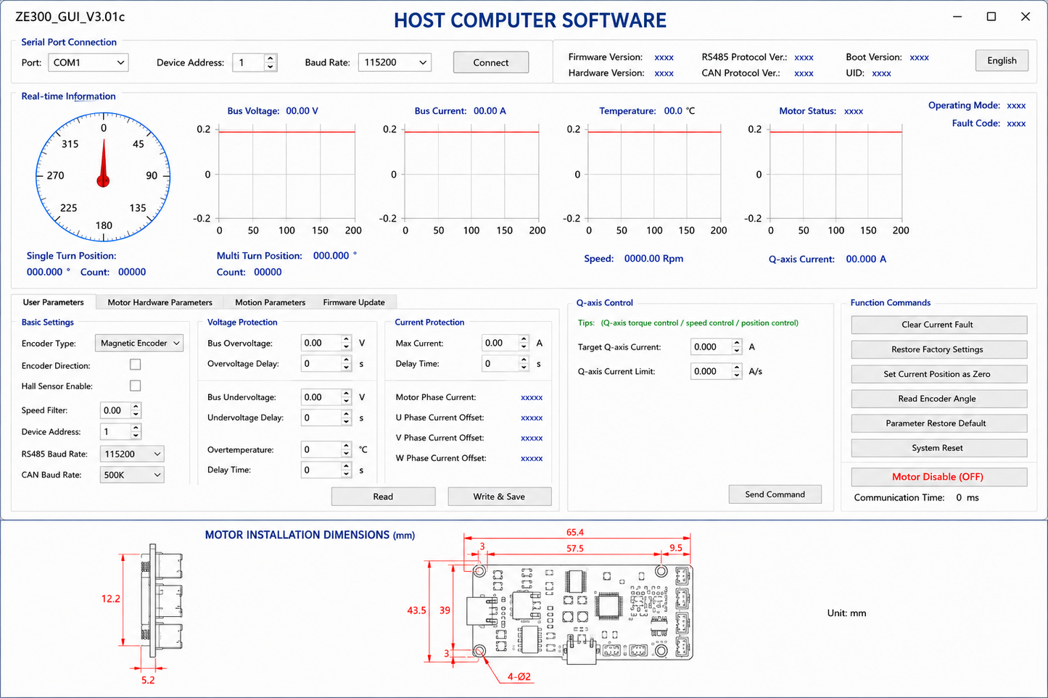Toggle the Encoder Direction checkbox
Image resolution: width=1048 pixels, height=698 pixels.
pyautogui.click(x=135, y=365)
